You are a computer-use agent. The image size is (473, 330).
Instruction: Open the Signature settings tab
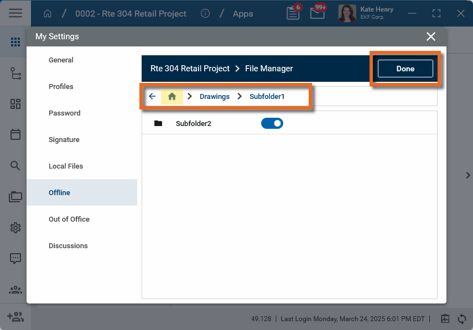64,140
